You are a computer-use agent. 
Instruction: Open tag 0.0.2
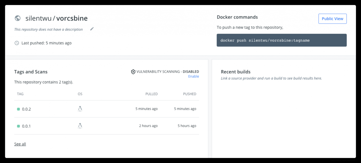tap(27, 109)
